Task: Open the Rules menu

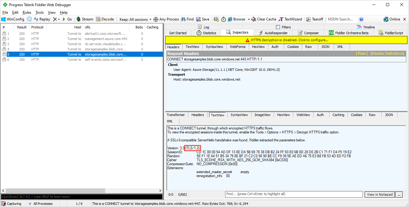Action: coord(27,13)
